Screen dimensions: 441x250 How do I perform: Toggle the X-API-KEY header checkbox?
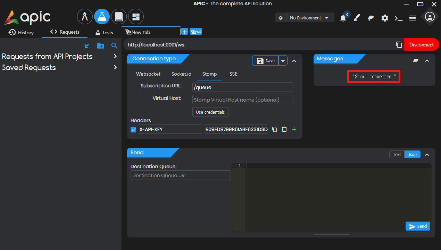[133, 130]
